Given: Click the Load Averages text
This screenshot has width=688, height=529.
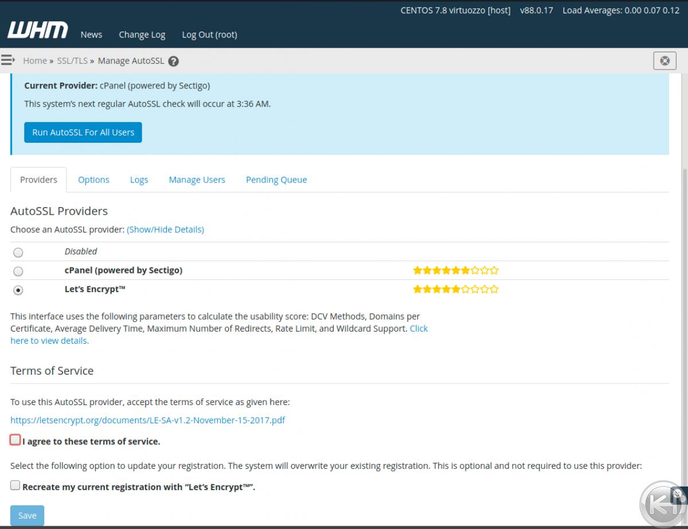Looking at the screenshot, I should click(621, 10).
